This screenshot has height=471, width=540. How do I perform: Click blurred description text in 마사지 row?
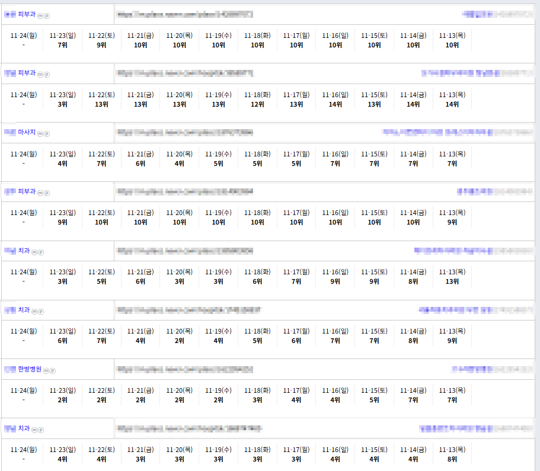pyautogui.click(x=456, y=133)
